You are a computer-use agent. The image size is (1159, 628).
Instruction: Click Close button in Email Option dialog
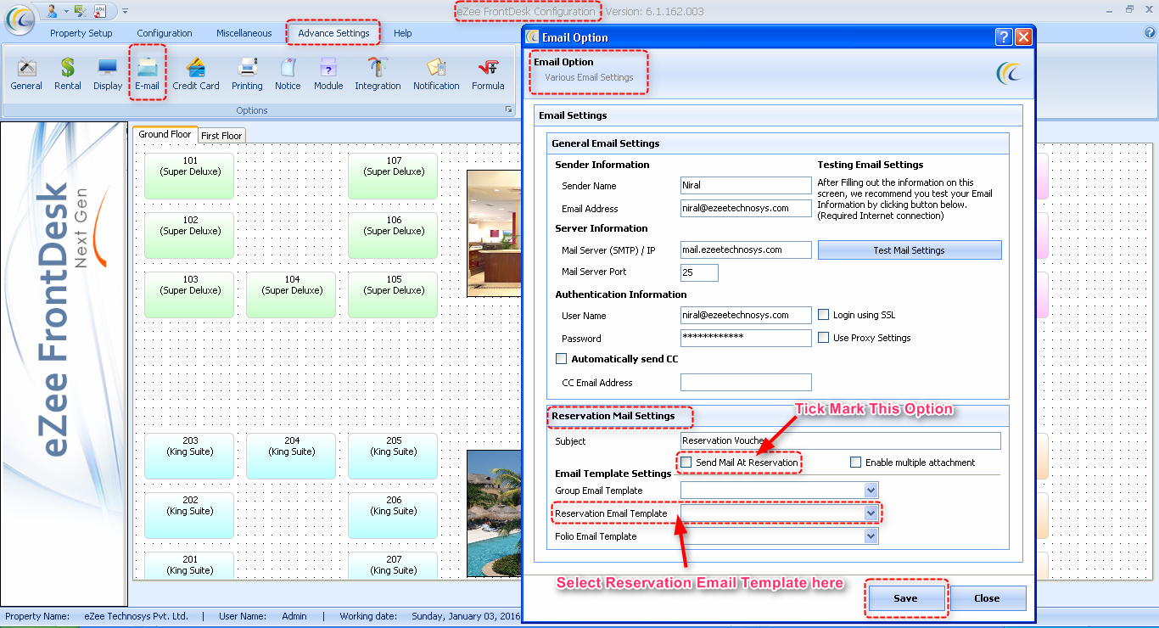(x=988, y=598)
